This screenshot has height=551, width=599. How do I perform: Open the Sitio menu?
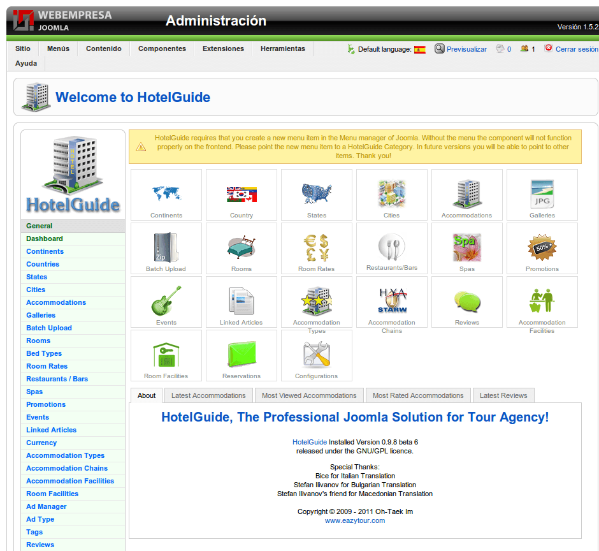coord(23,48)
